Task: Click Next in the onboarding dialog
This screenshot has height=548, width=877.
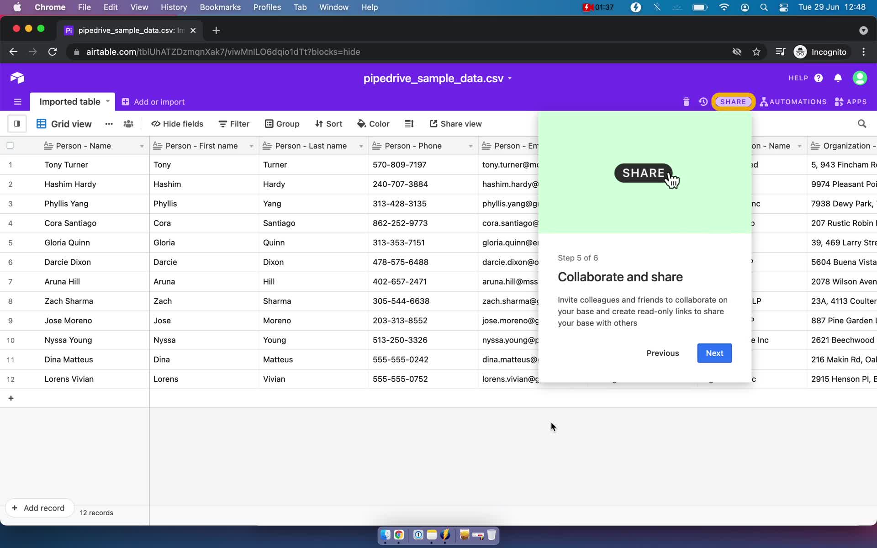Action: tap(714, 353)
